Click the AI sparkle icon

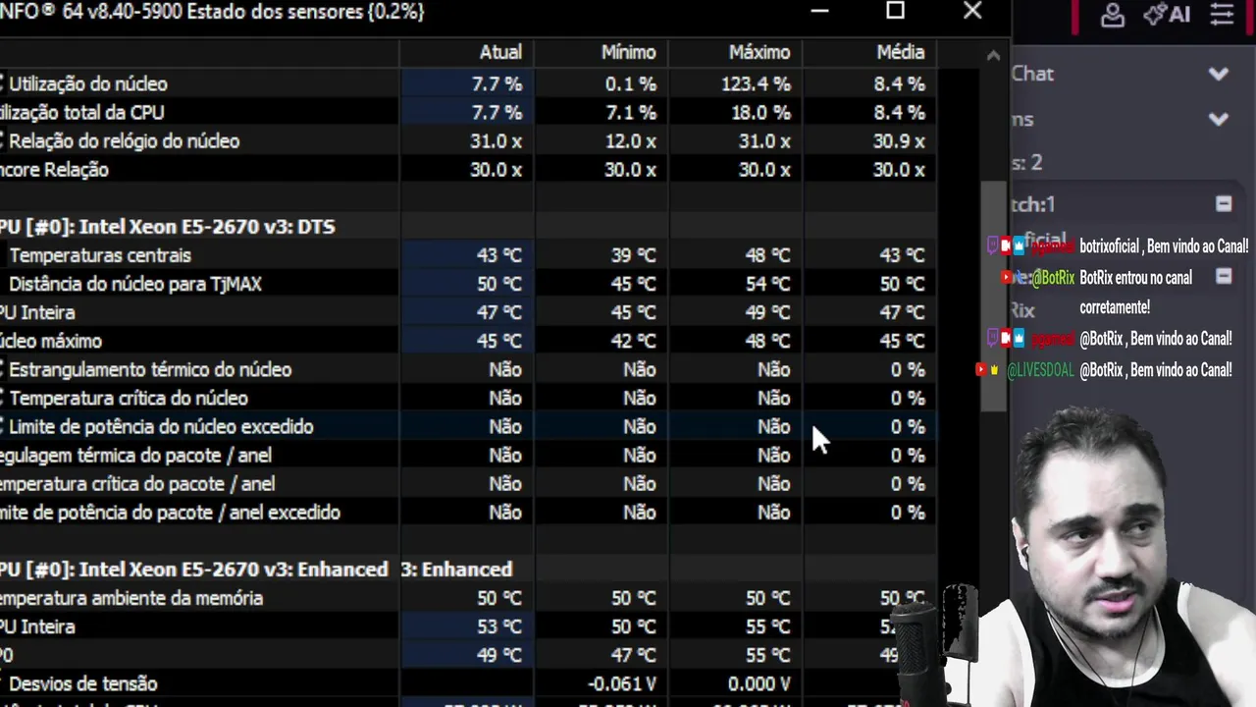pyautogui.click(x=1167, y=14)
